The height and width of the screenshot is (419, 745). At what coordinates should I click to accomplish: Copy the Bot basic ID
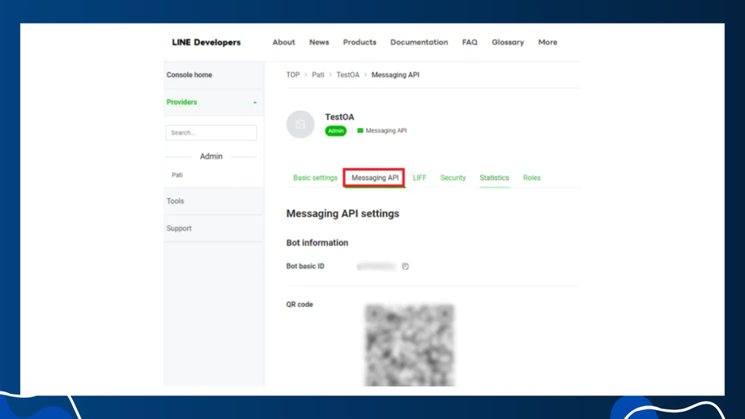click(405, 267)
